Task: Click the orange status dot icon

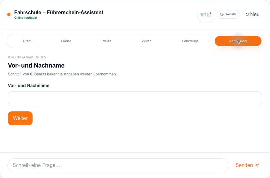Action: tap(9, 15)
